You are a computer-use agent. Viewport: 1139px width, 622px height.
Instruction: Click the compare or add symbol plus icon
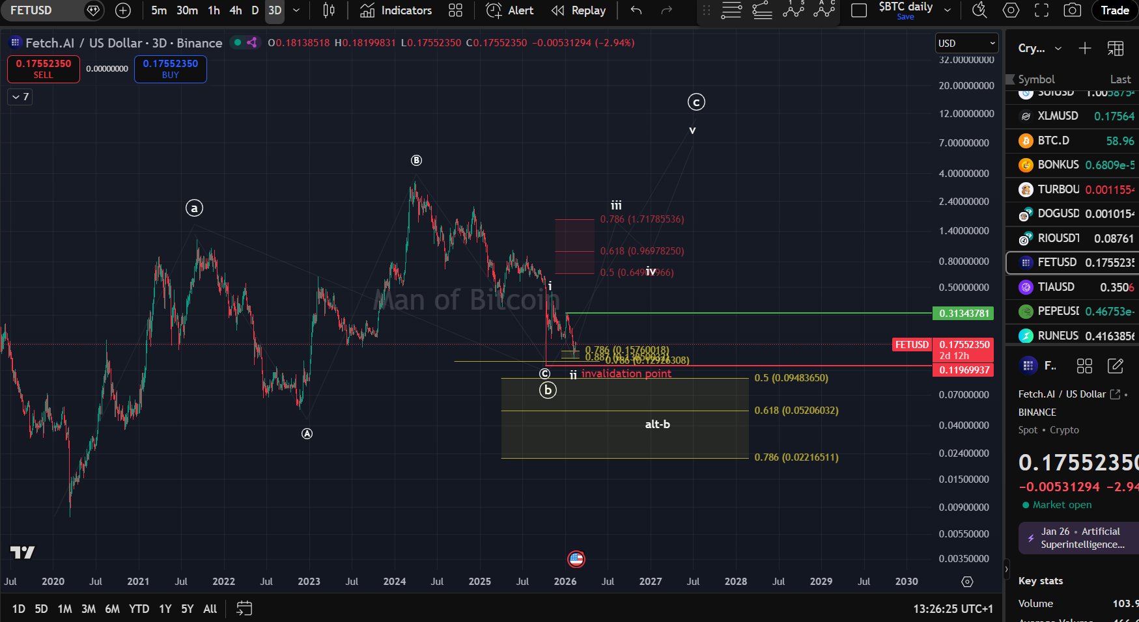[x=122, y=10]
